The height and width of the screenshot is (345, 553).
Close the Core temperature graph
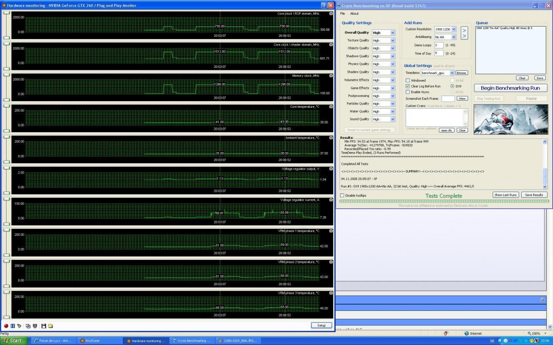(x=331, y=107)
